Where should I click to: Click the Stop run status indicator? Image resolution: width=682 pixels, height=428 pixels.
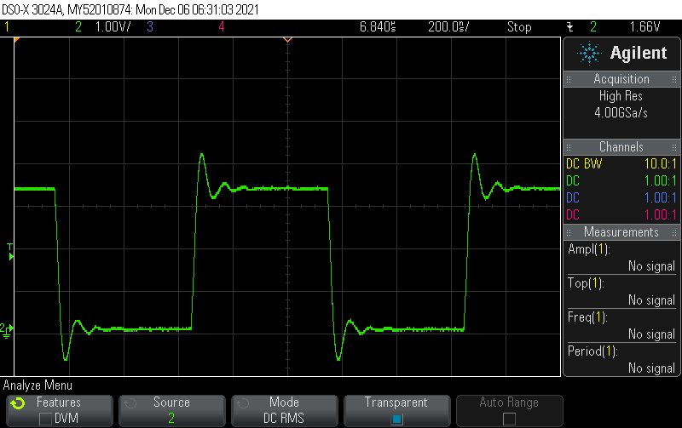coord(519,27)
